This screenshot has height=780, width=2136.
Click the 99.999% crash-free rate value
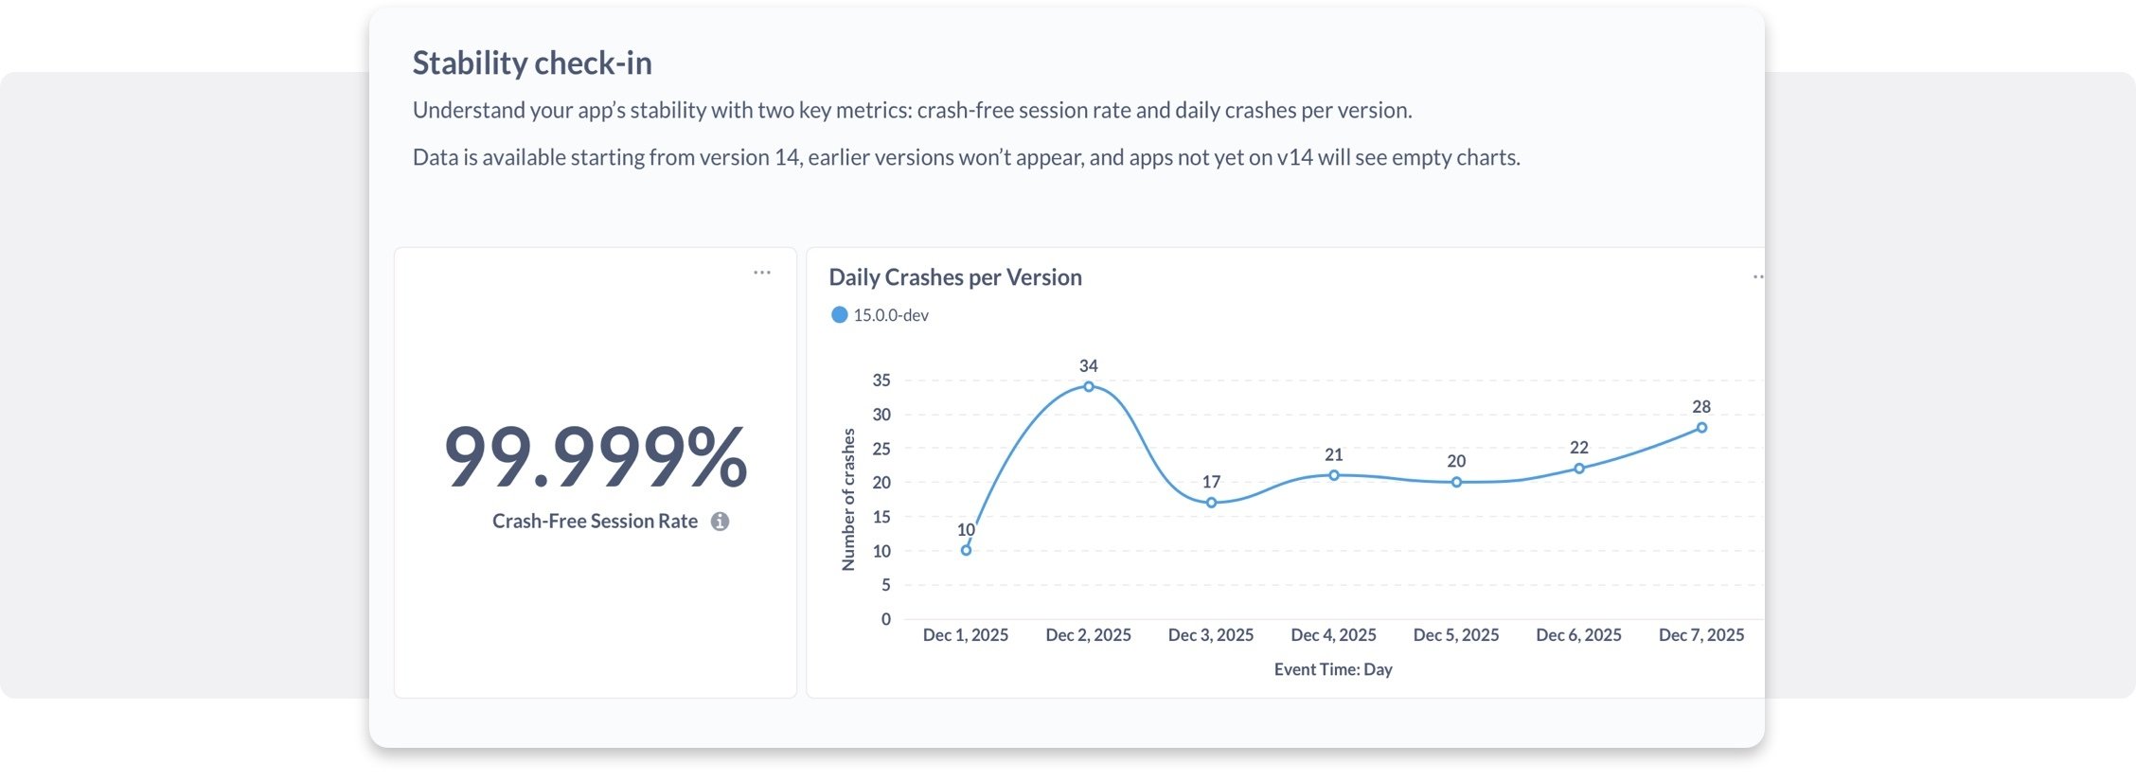[x=596, y=457]
